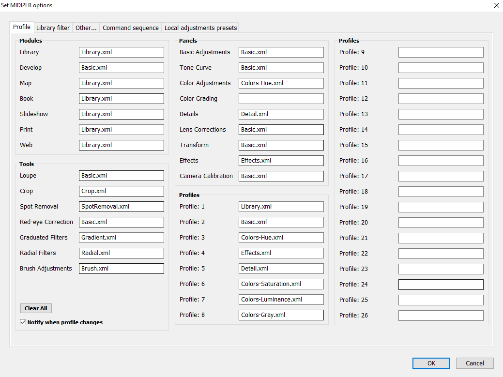The width and height of the screenshot is (503, 377).
Task: Focus the Brush Adjustments field
Action: [x=121, y=269]
